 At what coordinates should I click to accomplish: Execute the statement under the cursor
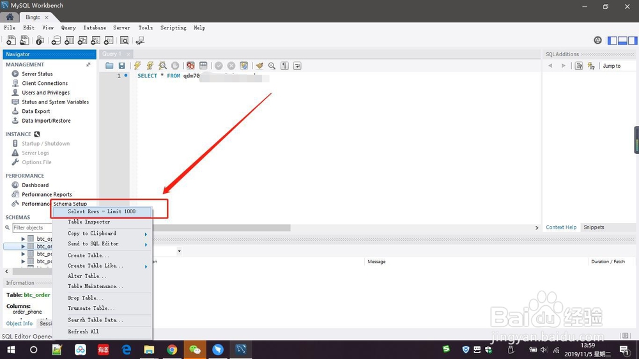click(150, 66)
